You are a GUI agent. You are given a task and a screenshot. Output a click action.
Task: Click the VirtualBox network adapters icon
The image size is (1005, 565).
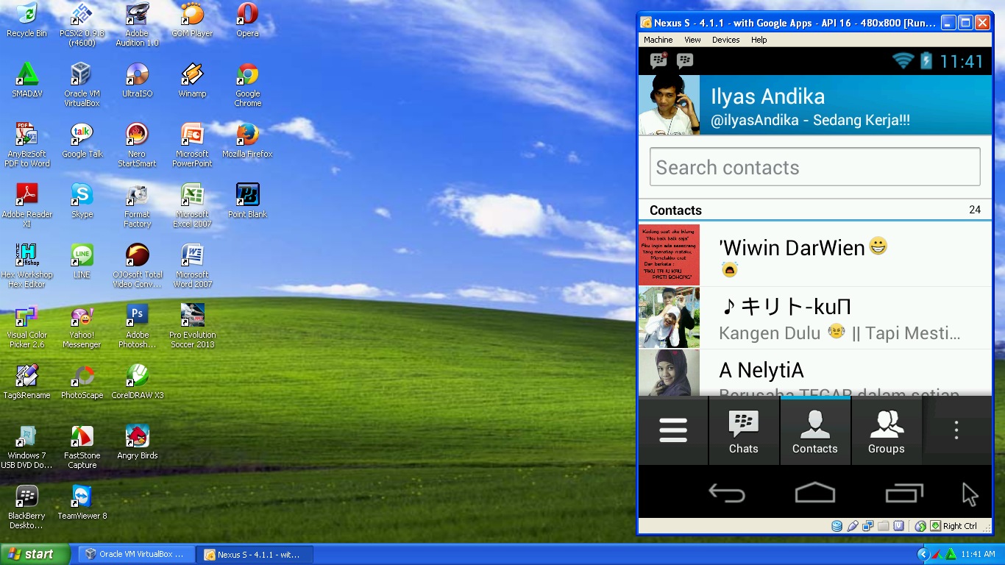(x=868, y=526)
